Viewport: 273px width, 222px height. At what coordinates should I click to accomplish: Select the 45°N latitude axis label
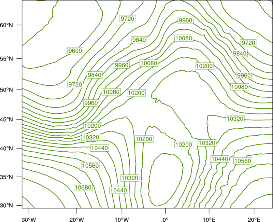point(6,119)
